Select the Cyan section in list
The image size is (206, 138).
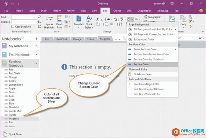(12, 100)
